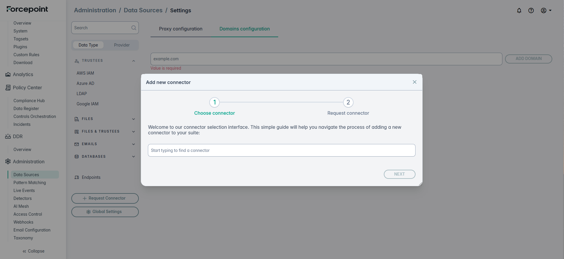The width and height of the screenshot is (564, 259).
Task: Open the user account menu
Action: pyautogui.click(x=546, y=11)
